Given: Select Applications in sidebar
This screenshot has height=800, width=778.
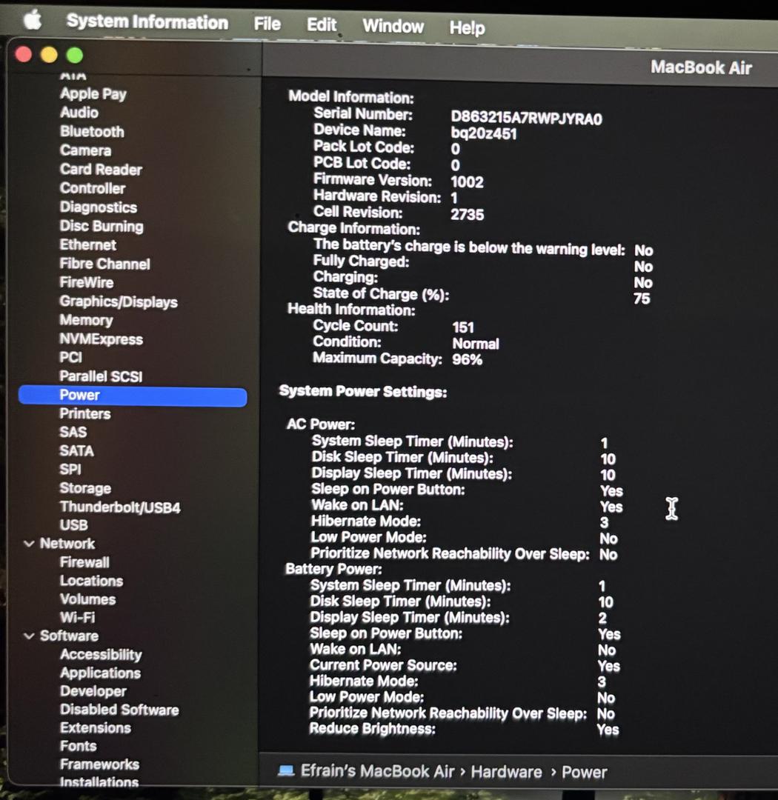Looking at the screenshot, I should pos(100,673).
